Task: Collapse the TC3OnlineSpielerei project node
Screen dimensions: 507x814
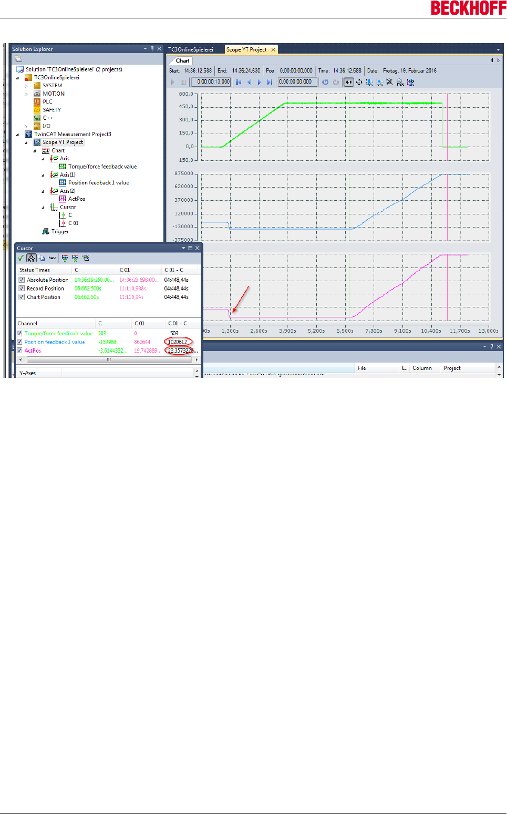Action: (17, 78)
